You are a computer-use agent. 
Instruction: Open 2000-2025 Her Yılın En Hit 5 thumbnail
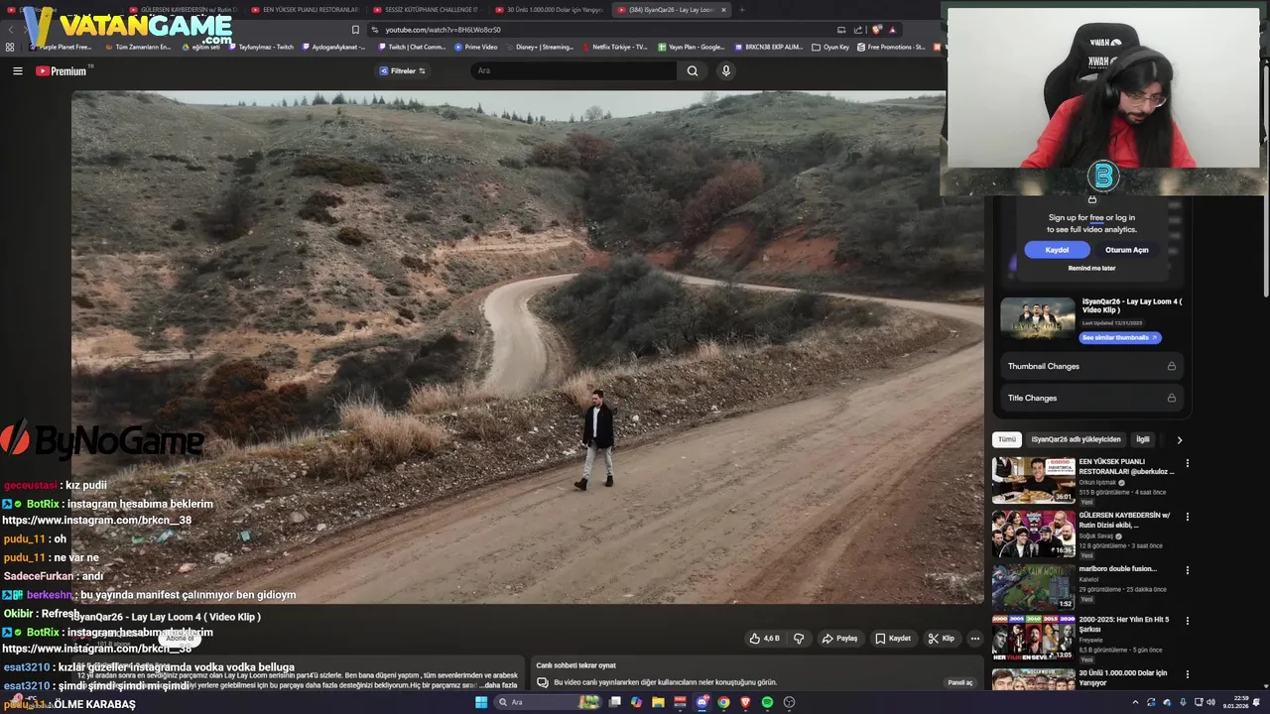click(x=1033, y=638)
